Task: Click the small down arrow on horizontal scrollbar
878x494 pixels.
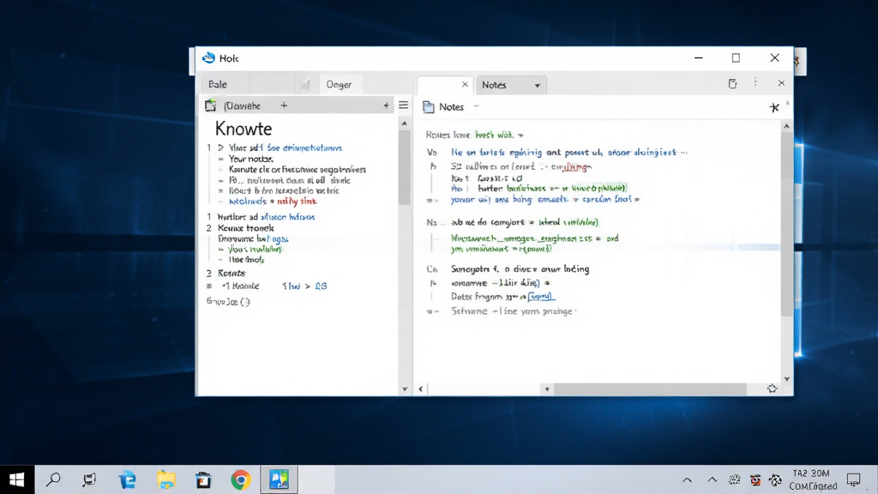Action: point(547,389)
